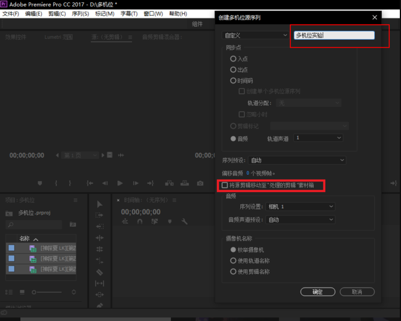
Task: Toggle timeline Snap magnet icon
Action: (x=140, y=221)
